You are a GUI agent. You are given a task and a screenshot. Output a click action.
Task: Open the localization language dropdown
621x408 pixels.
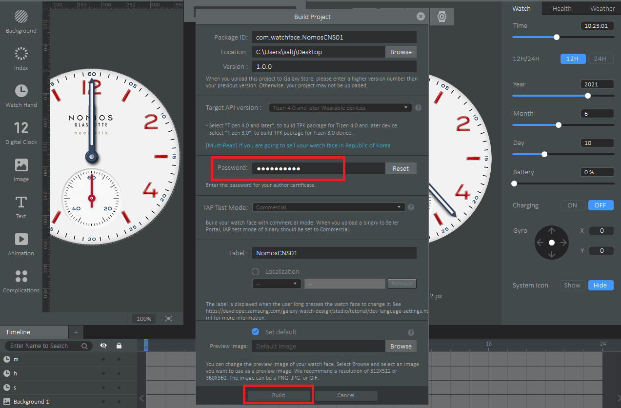(x=277, y=284)
